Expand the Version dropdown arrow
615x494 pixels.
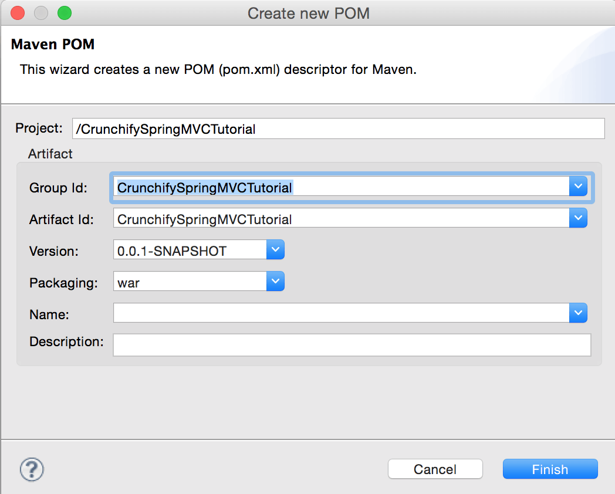point(275,251)
